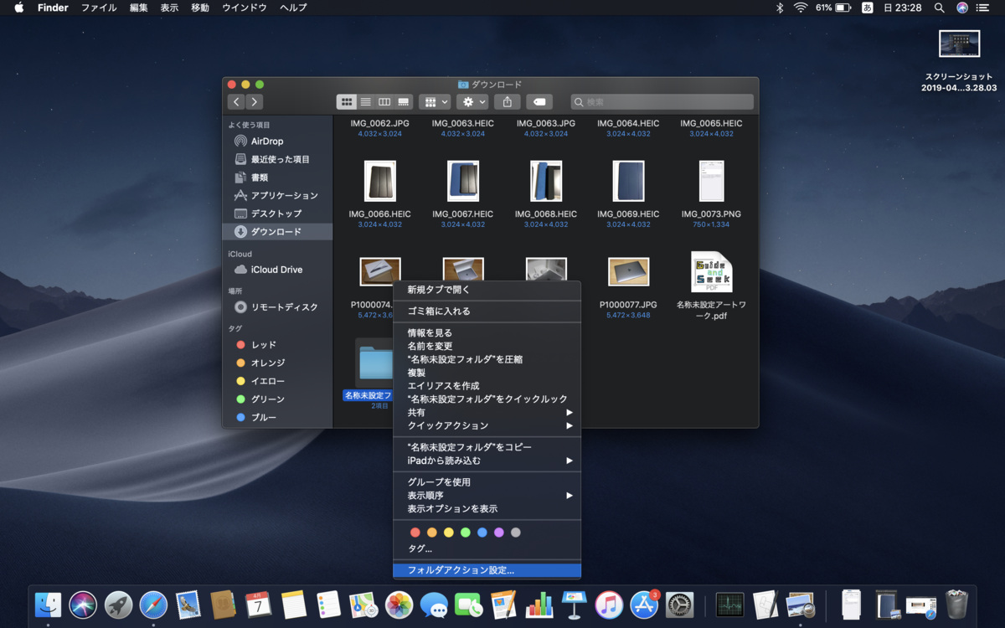1005x628 pixels.
Task: Open the gear action menu dropdown
Action: point(472,101)
